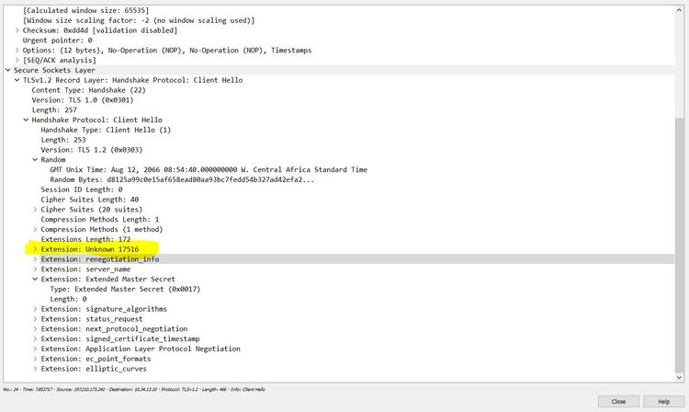Expand the Compression Methods (1 method) node
This screenshot has width=689, height=412.
pyautogui.click(x=35, y=229)
